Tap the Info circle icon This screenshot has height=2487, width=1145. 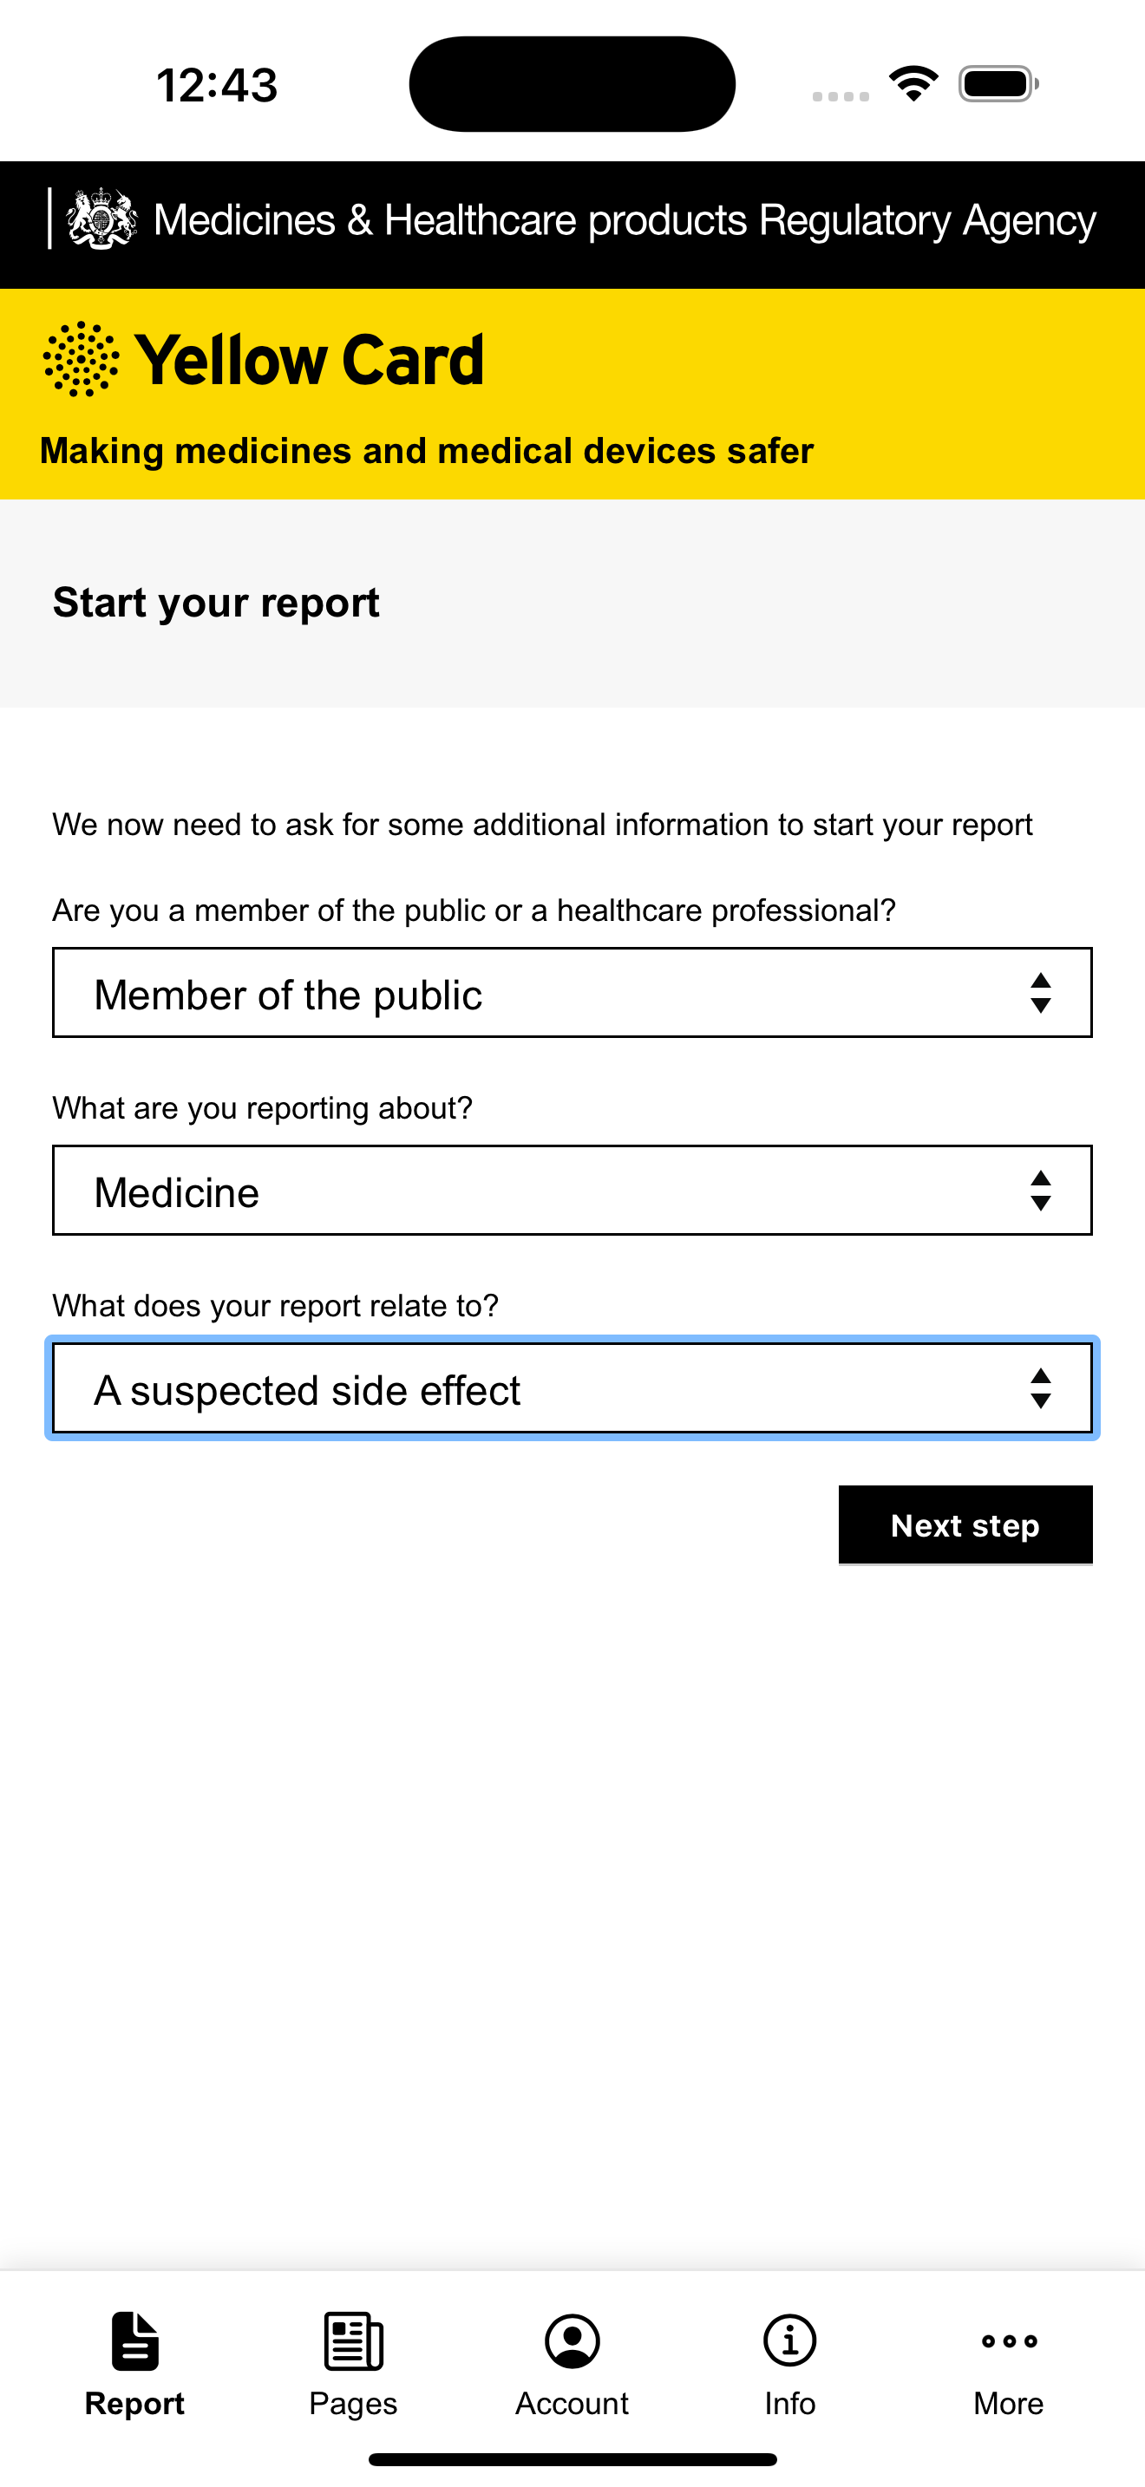789,2341
